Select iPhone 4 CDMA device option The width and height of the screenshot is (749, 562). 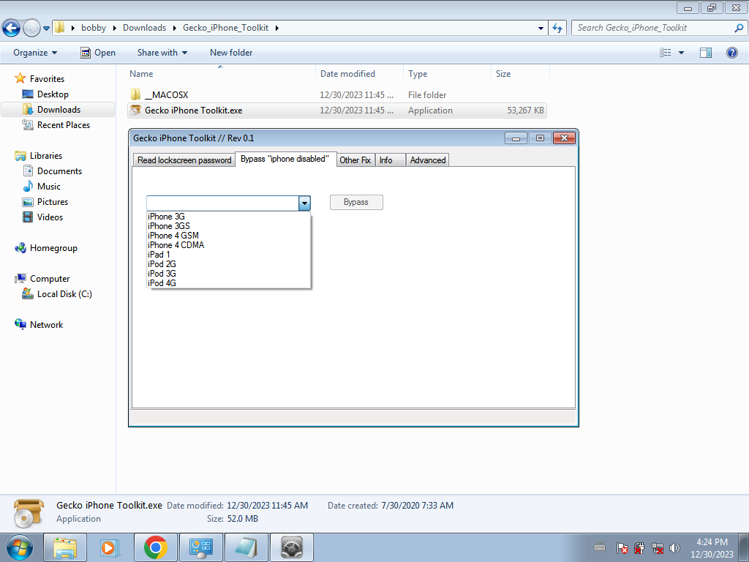coord(229,245)
